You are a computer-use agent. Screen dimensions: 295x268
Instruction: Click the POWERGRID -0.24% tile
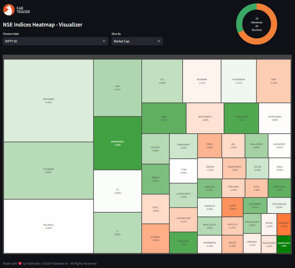pos(184,146)
